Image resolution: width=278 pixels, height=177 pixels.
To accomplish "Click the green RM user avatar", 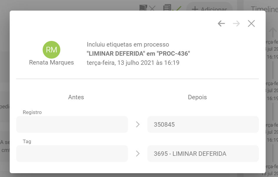I will click(x=51, y=50).
